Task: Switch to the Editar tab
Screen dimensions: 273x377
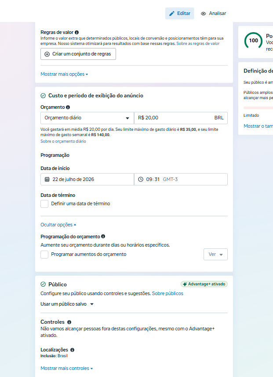Action: coord(180,14)
